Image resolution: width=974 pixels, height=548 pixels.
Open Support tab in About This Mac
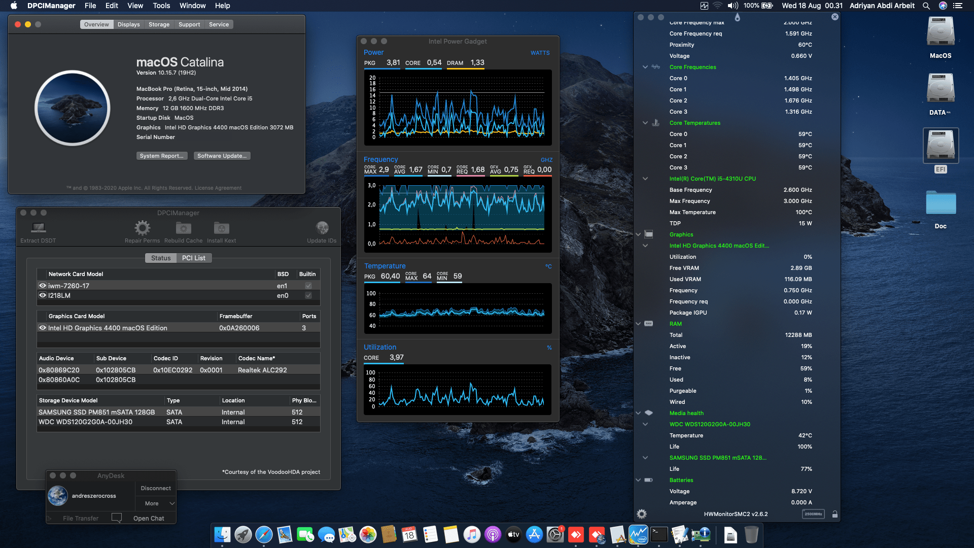pyautogui.click(x=189, y=24)
